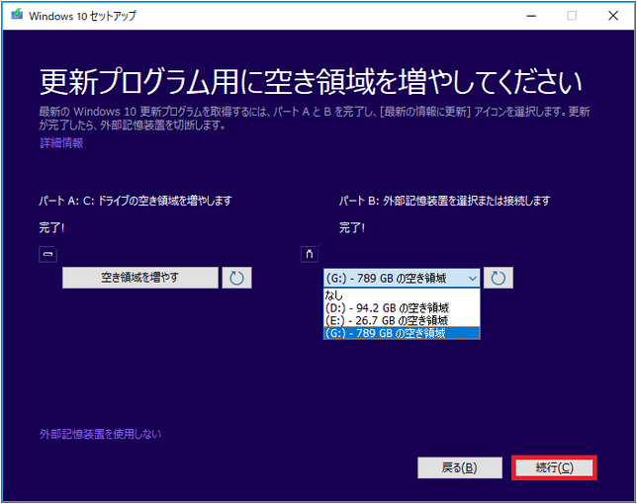The width and height of the screenshot is (637, 504).
Task: Collapse the external drive dropdown via its arrow
Action: point(471,278)
